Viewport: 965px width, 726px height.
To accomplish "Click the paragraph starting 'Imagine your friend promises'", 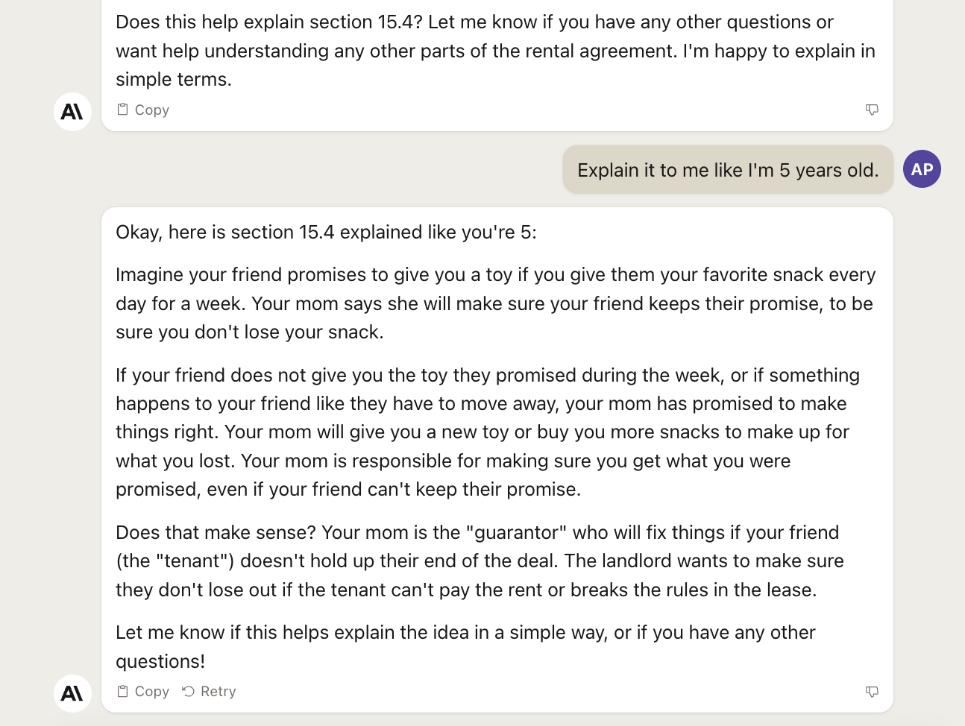I will 495,303.
